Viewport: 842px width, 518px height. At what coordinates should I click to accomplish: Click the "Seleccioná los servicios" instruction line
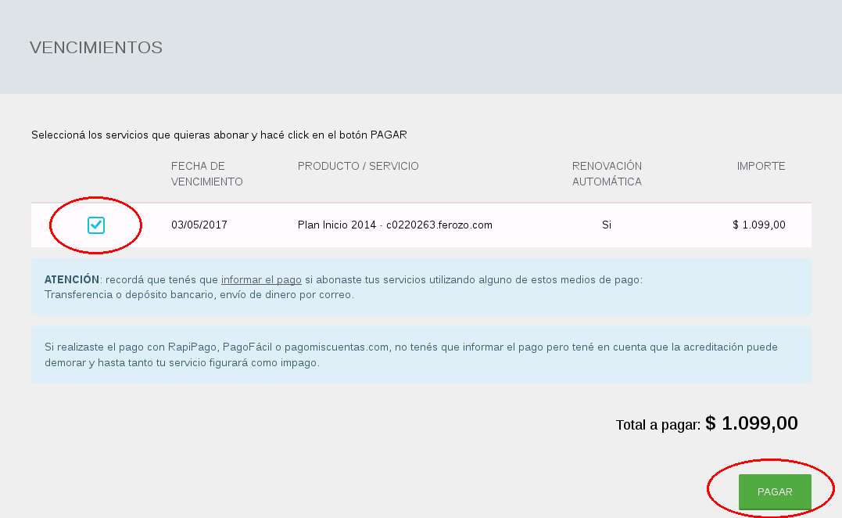tap(219, 135)
